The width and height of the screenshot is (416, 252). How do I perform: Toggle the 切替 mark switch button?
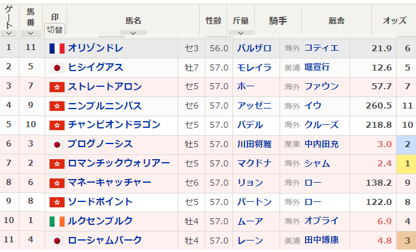[55, 30]
